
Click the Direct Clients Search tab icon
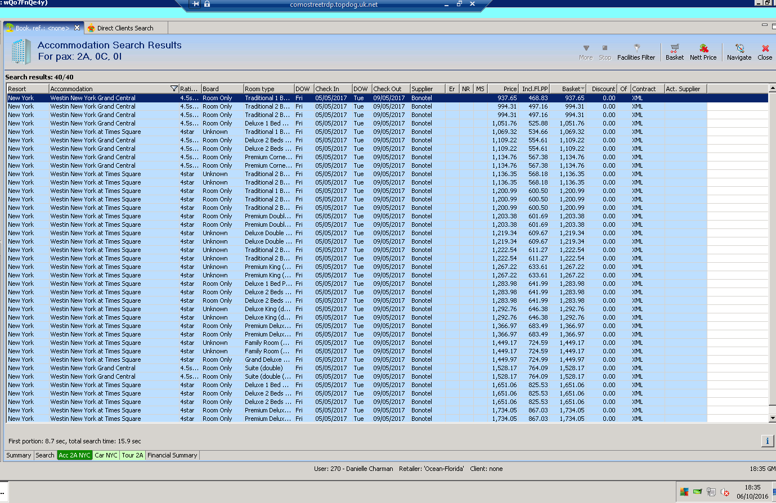pyautogui.click(x=91, y=28)
